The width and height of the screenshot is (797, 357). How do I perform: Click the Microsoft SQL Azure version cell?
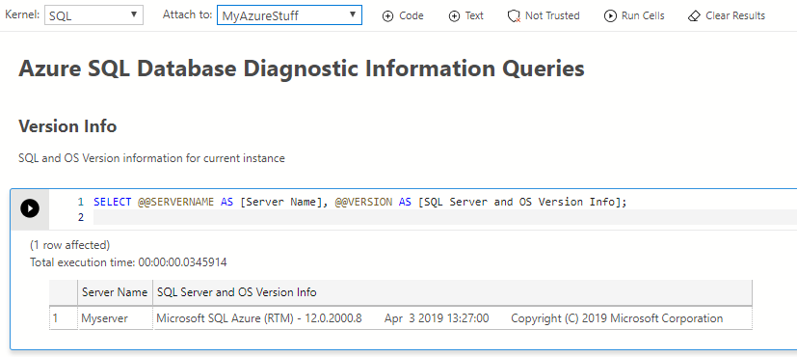point(452,318)
